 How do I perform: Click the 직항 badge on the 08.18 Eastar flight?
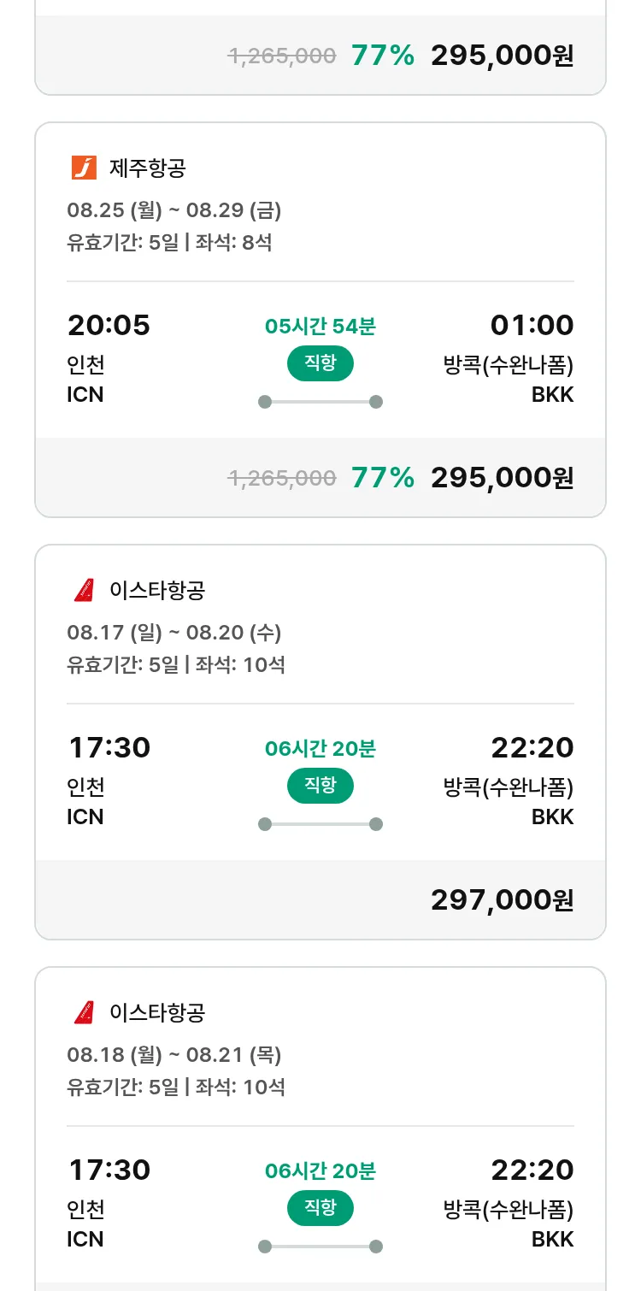(x=320, y=1208)
